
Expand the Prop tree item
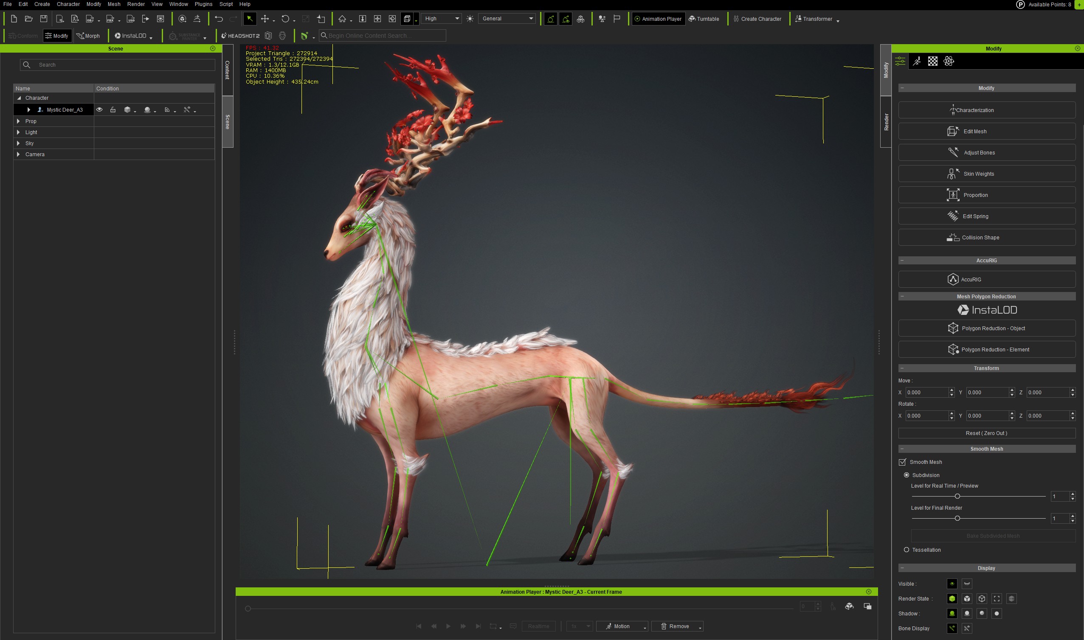click(x=18, y=121)
